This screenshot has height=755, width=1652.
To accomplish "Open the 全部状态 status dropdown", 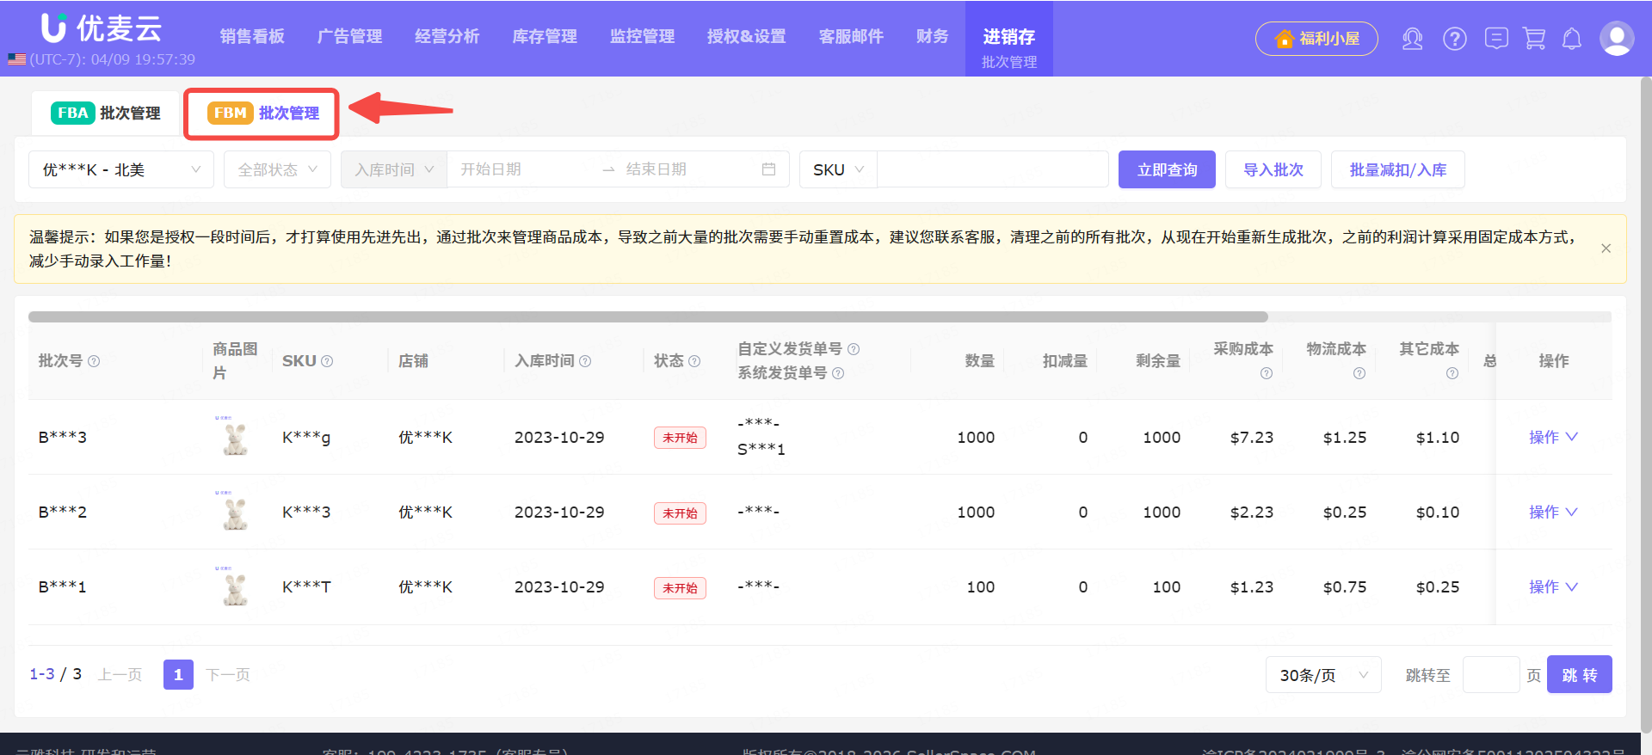I will [x=277, y=169].
